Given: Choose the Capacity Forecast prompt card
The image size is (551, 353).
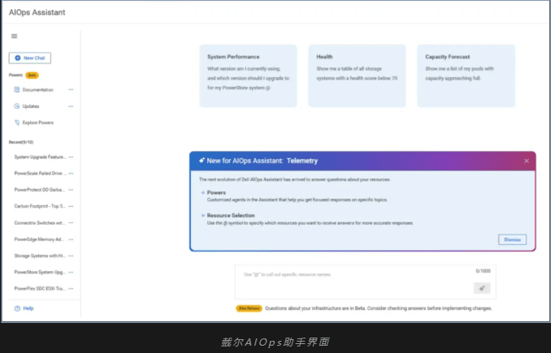Looking at the screenshot, I should tap(466, 75).
